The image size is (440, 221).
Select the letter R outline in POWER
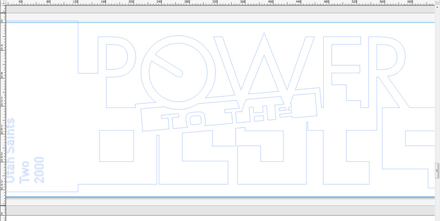click(387, 72)
